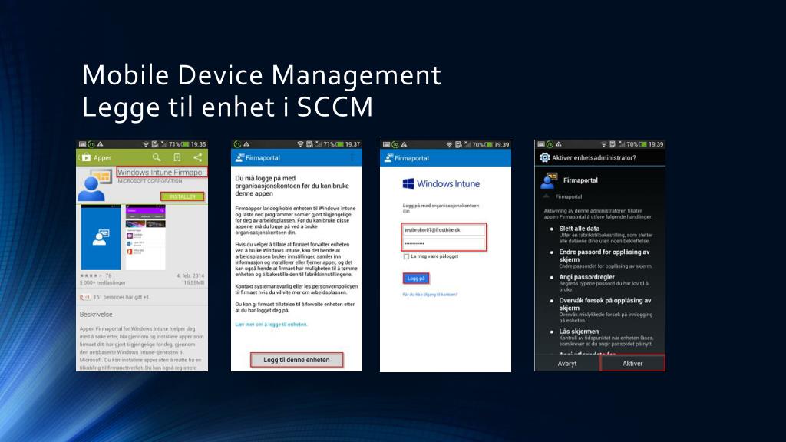Focus the masked password field

tap(444, 243)
